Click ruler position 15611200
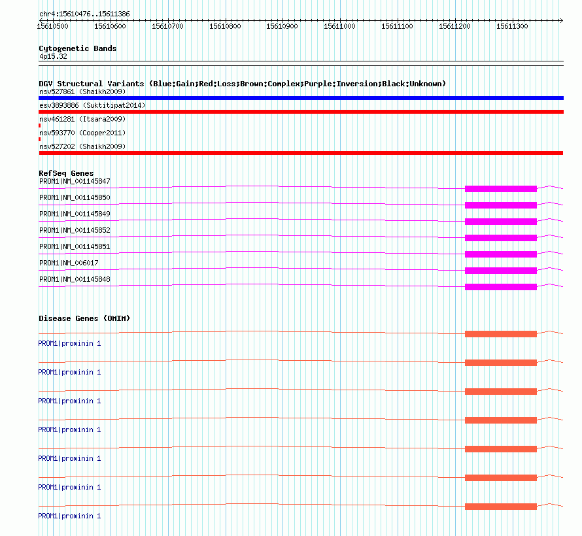The height and width of the screenshot is (536, 582). [454, 26]
